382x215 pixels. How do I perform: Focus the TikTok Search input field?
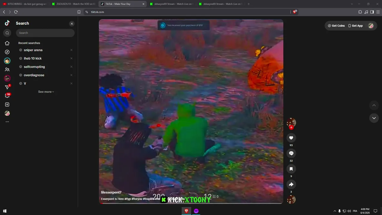45,33
